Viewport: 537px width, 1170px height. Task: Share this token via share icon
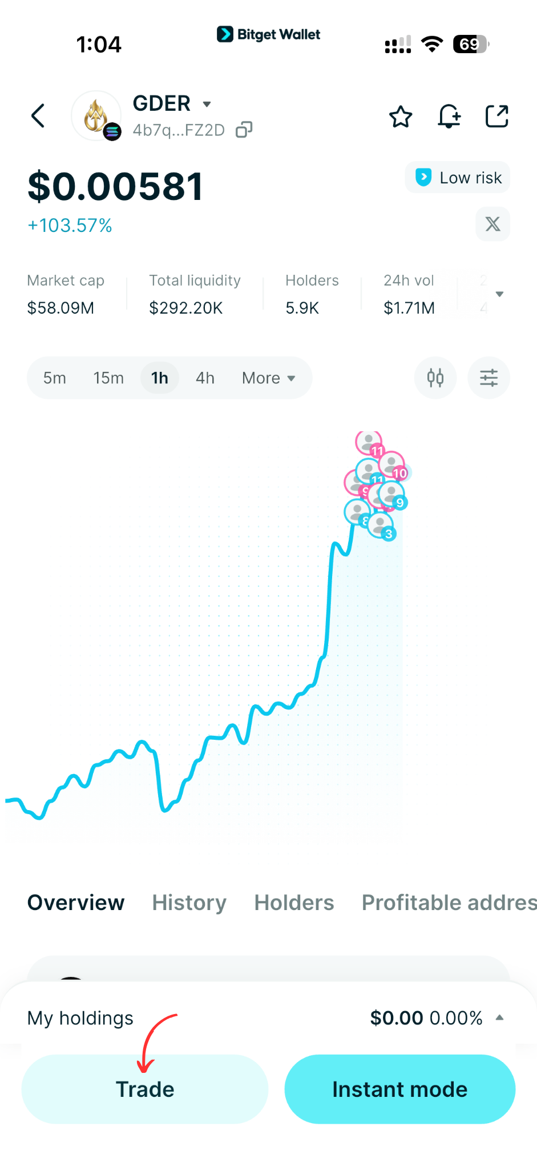tap(496, 117)
